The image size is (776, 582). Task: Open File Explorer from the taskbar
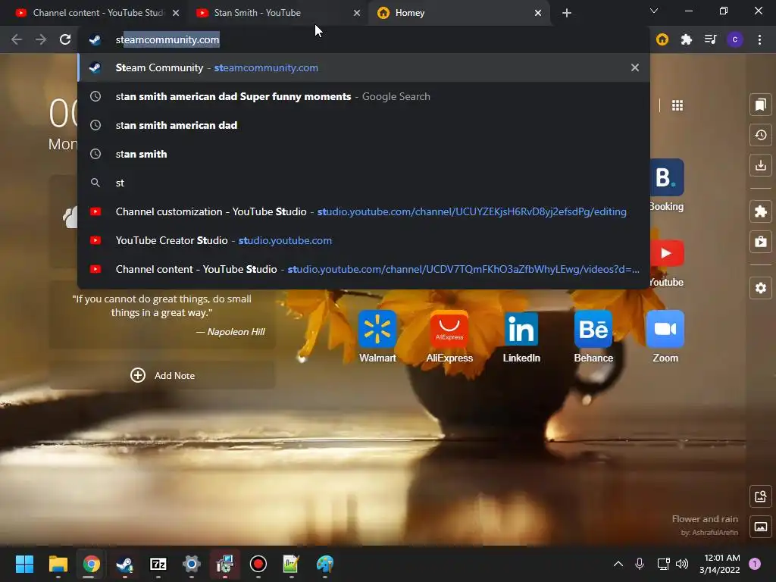[x=58, y=564]
